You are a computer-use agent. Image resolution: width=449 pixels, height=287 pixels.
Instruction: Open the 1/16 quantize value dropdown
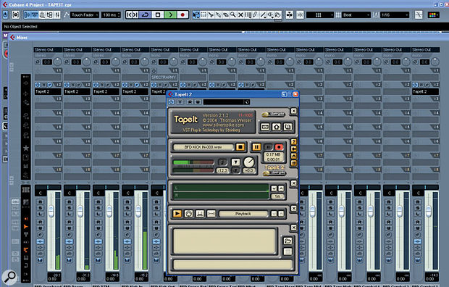pyautogui.click(x=394, y=14)
